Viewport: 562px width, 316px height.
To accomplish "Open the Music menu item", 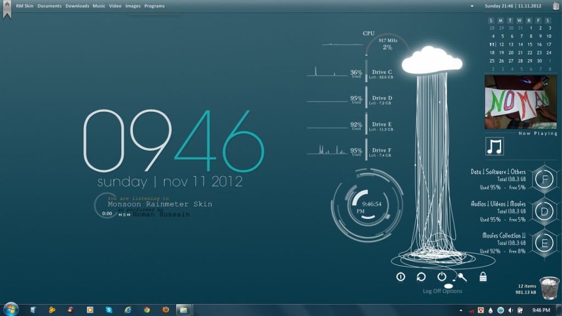I will pyautogui.click(x=99, y=6).
